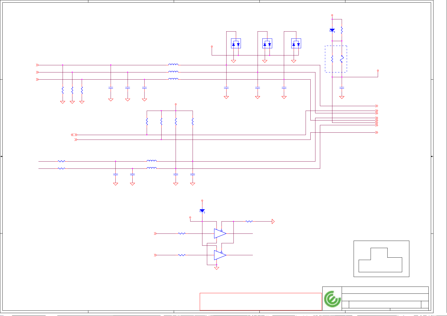The image size is (447, 316).
Task: Select the ground symbol beneath the lower buffer
Action: point(217,268)
